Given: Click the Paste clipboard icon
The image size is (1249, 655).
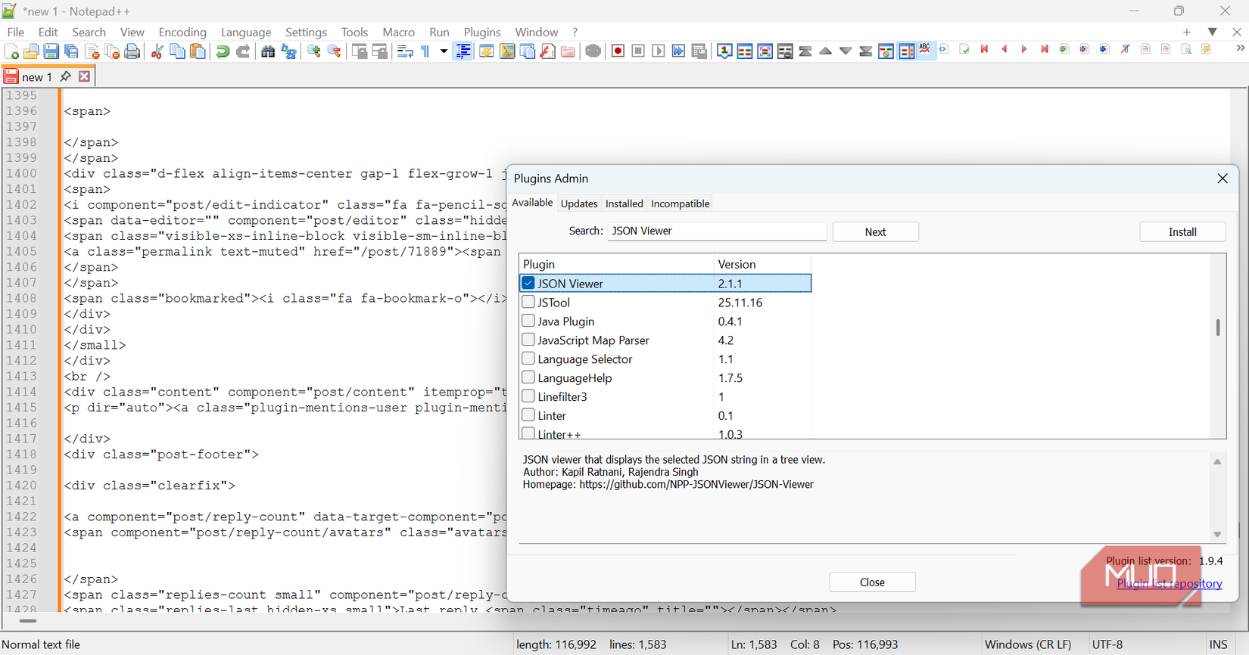Looking at the screenshot, I should point(198,51).
